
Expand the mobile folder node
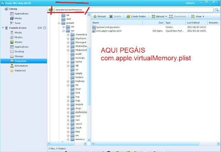pyautogui.click(x=68, y=105)
